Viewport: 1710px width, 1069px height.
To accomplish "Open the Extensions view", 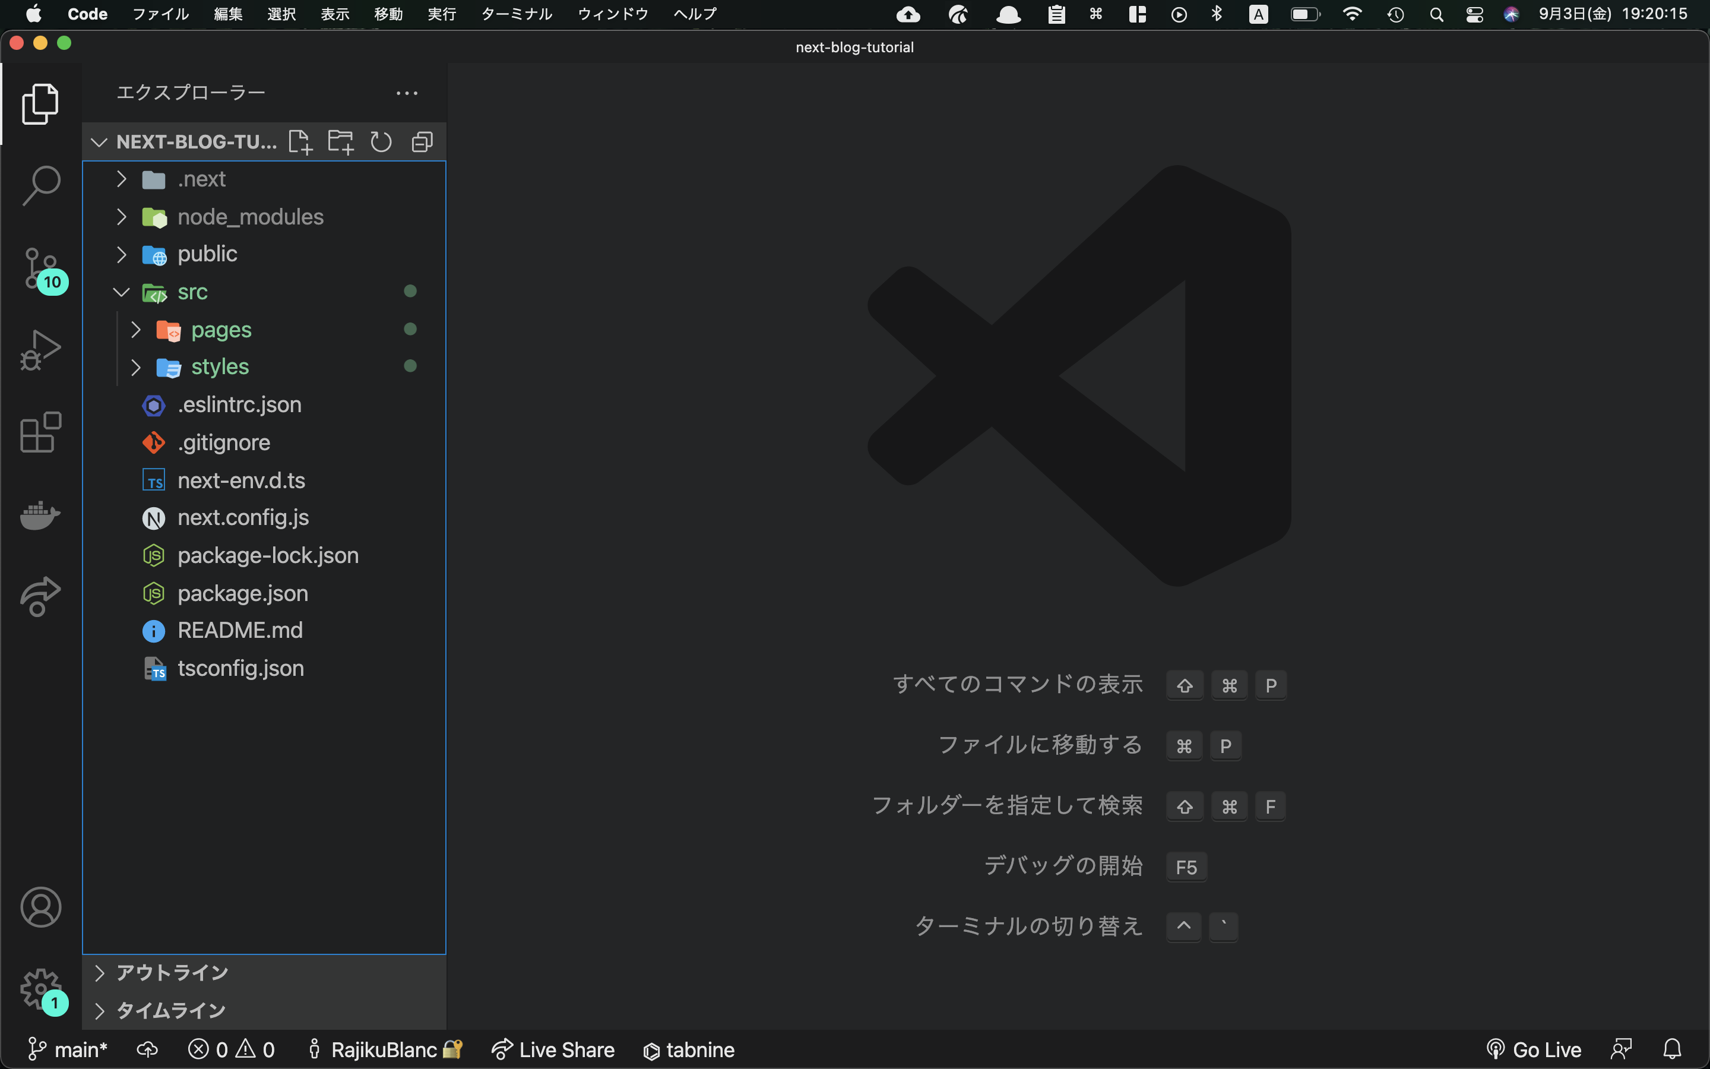I will (40, 432).
